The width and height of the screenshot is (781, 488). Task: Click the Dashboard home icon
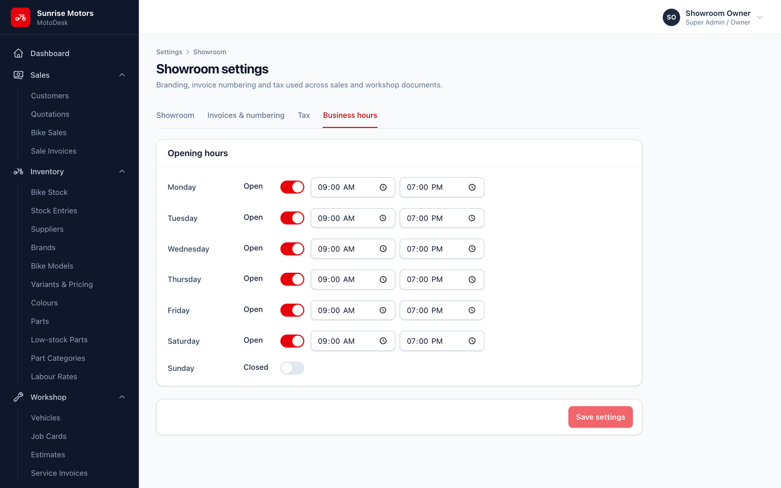pyautogui.click(x=19, y=53)
